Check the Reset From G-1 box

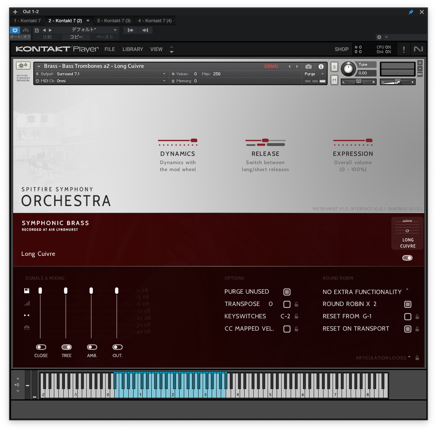pos(408,316)
